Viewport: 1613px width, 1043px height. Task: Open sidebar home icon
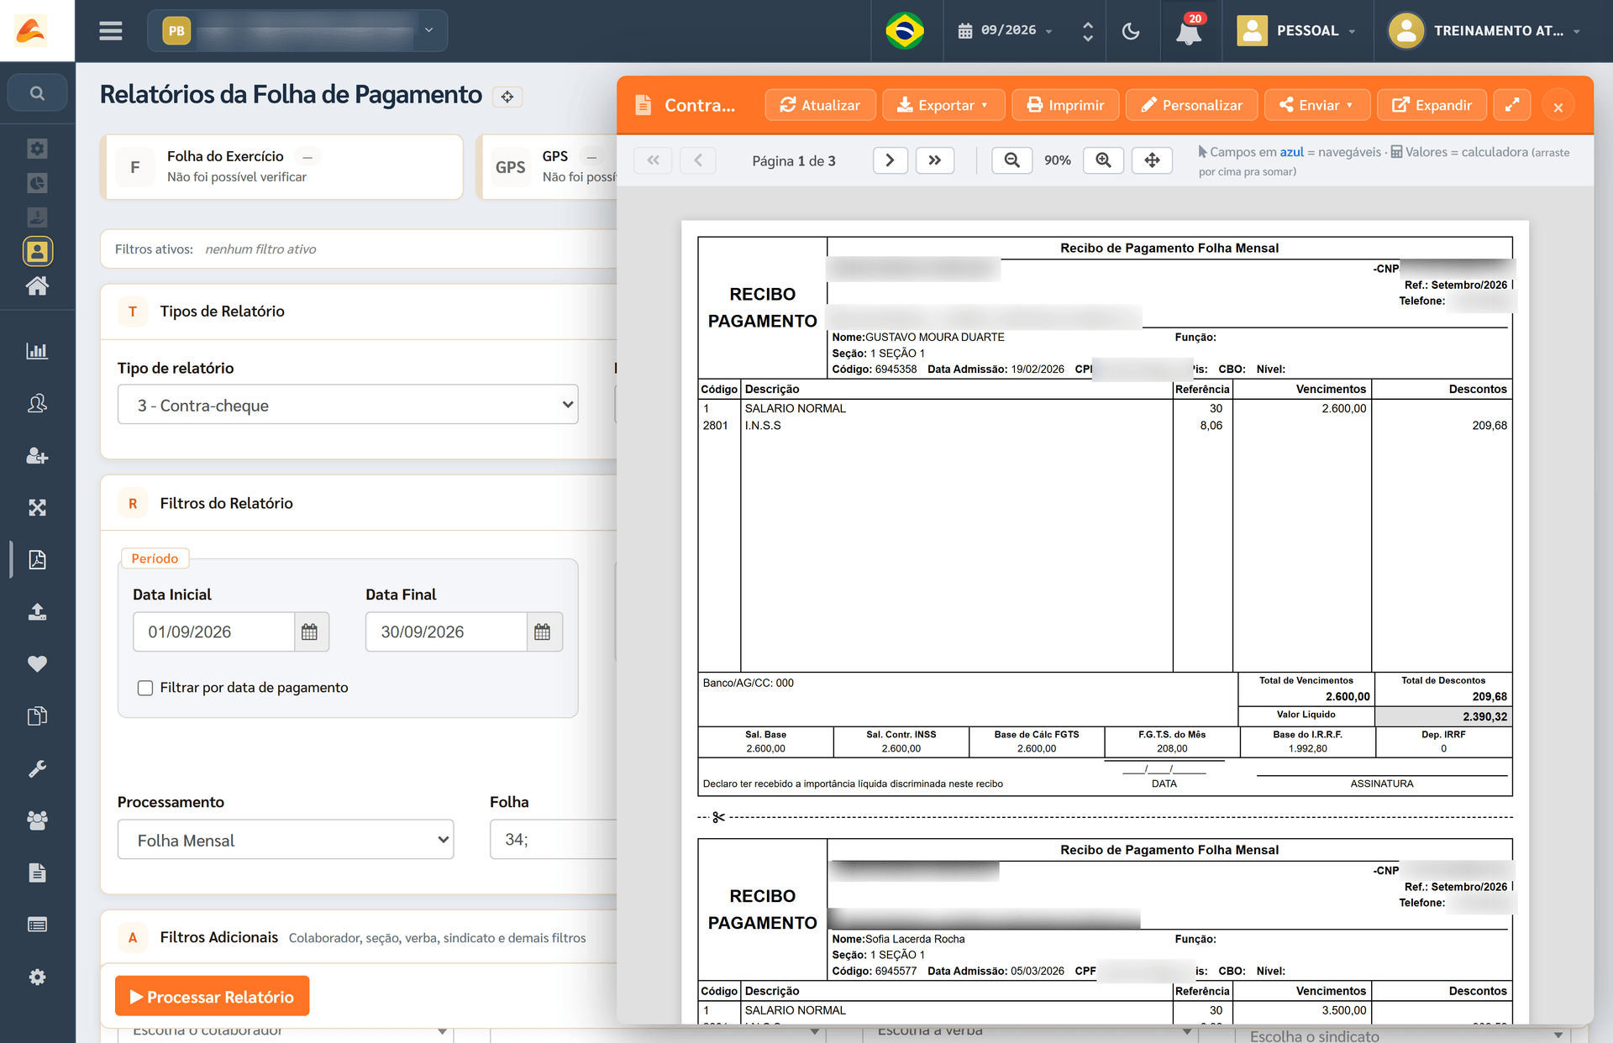coord(37,286)
